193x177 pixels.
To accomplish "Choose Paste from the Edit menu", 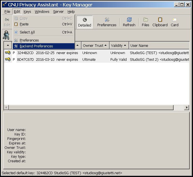I will coord(44,24).
